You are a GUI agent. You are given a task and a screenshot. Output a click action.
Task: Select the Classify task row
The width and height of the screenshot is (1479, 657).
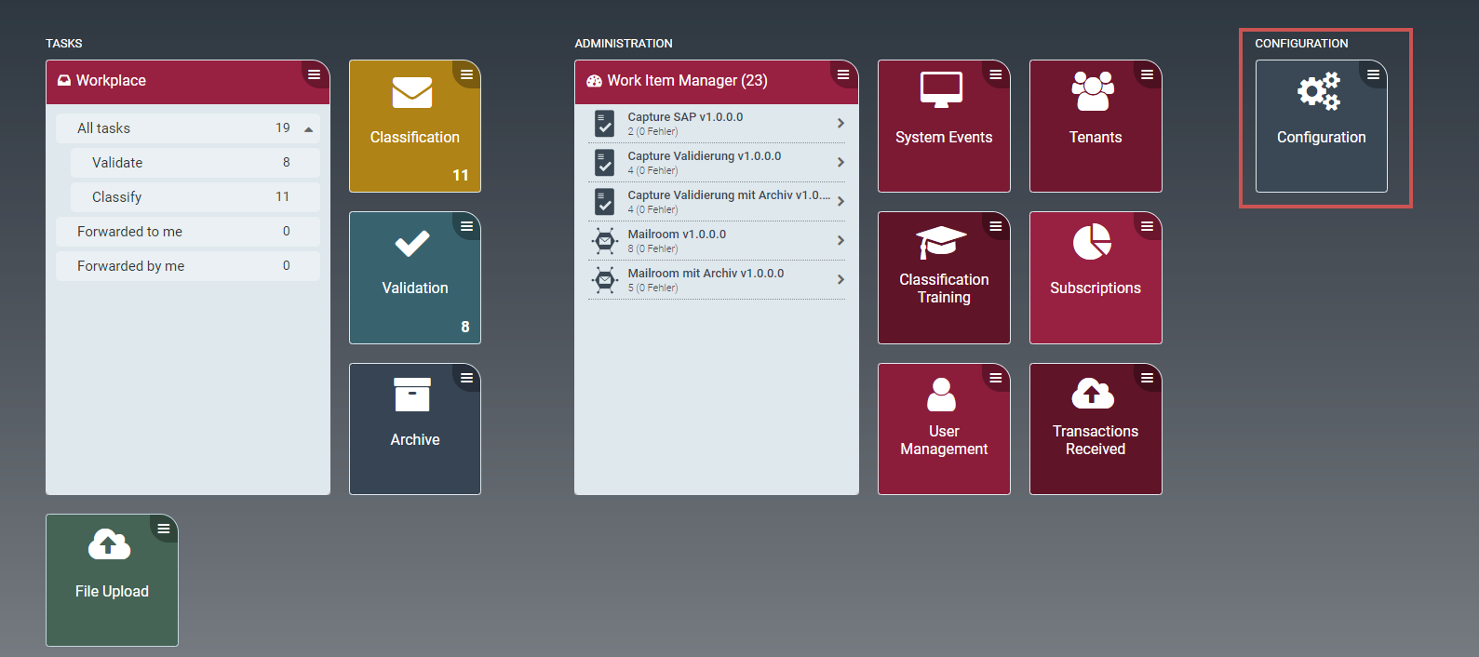(195, 197)
